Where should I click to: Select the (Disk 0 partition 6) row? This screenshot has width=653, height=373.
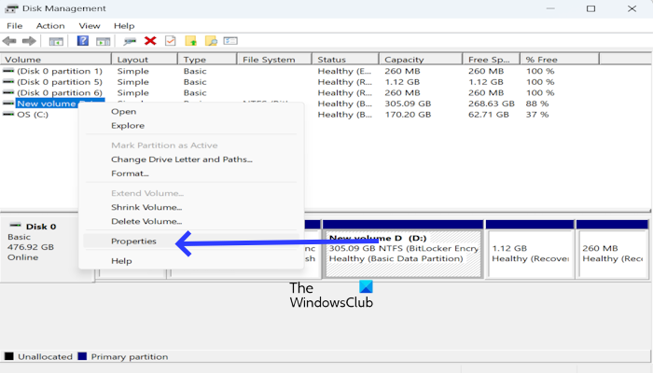60,93
